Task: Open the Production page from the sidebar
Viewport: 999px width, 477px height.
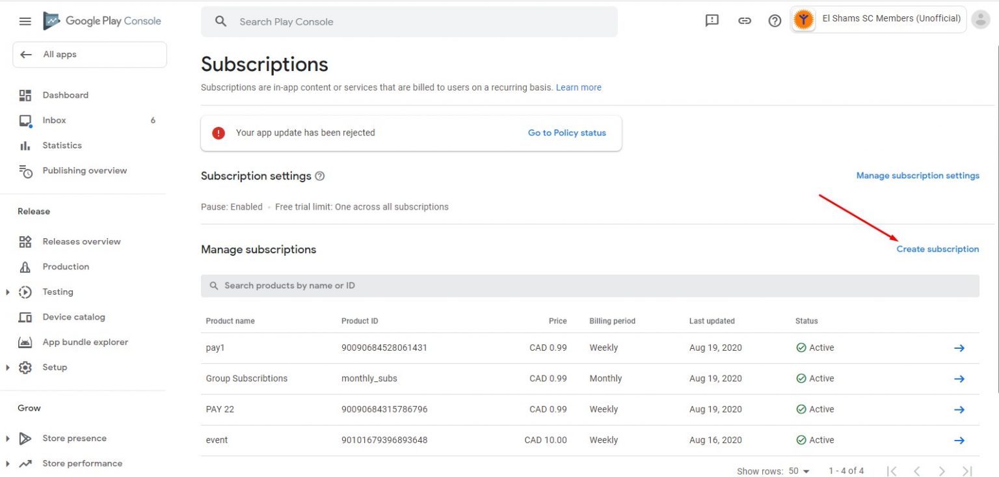Action: pos(26,266)
